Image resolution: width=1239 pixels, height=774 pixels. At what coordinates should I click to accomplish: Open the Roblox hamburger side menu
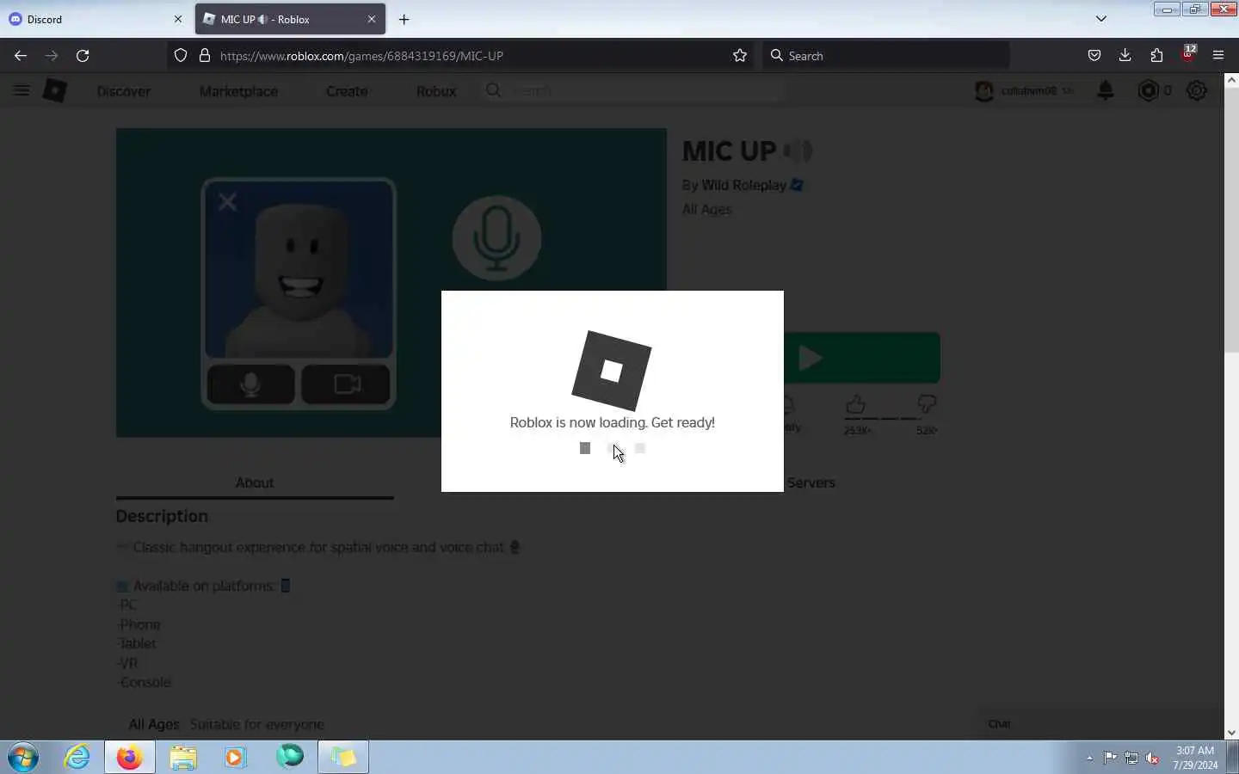click(22, 90)
